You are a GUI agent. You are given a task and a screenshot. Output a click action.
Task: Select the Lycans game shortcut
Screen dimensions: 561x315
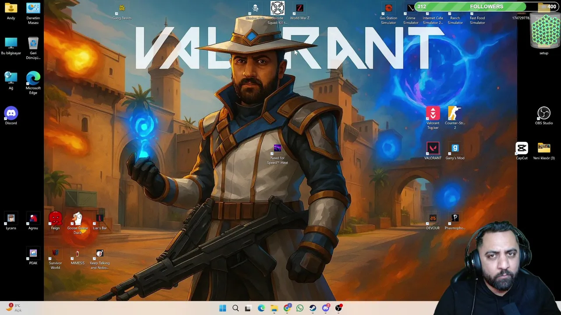coord(11,222)
